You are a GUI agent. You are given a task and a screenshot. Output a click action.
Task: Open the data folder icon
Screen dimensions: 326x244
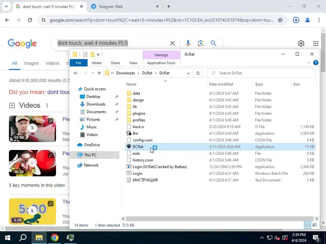129,93
